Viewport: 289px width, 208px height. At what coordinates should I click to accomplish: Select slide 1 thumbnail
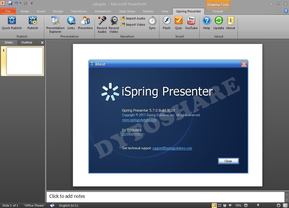coord(25,61)
